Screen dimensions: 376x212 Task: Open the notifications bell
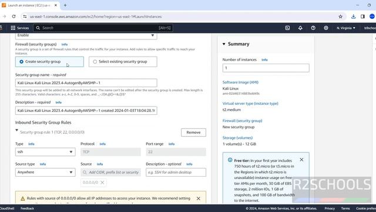click(x=300, y=28)
